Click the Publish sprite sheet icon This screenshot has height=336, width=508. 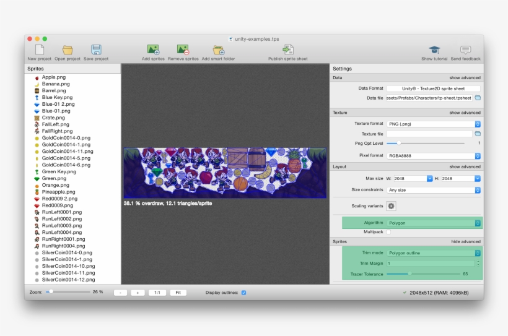click(x=287, y=50)
